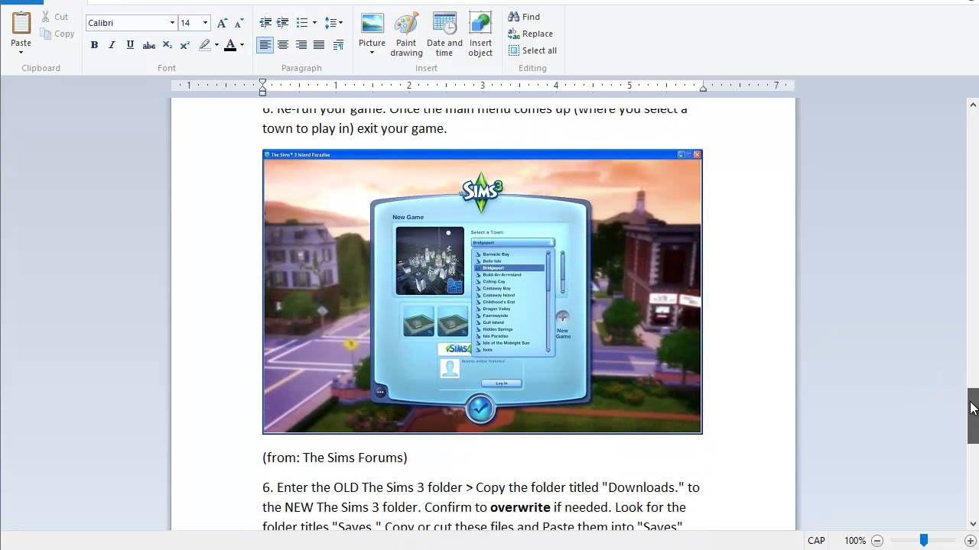
Task: Toggle Strikethrough formatting
Action: point(149,45)
